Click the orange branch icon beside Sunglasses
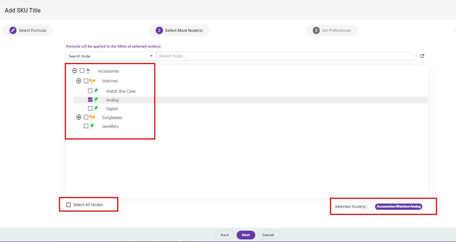The height and width of the screenshot is (242, 456). pyautogui.click(x=92, y=118)
